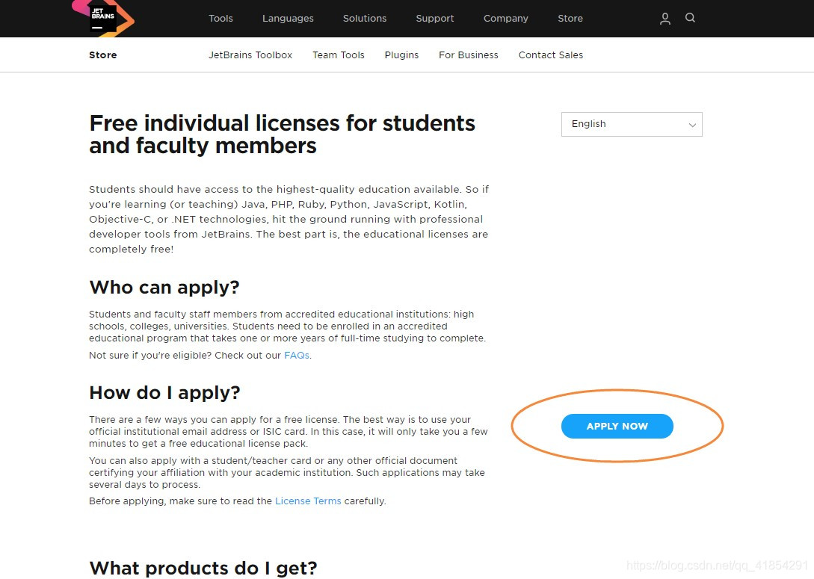Click the bold Store heading link
Image resolution: width=814 pixels, height=579 pixels.
coord(103,55)
